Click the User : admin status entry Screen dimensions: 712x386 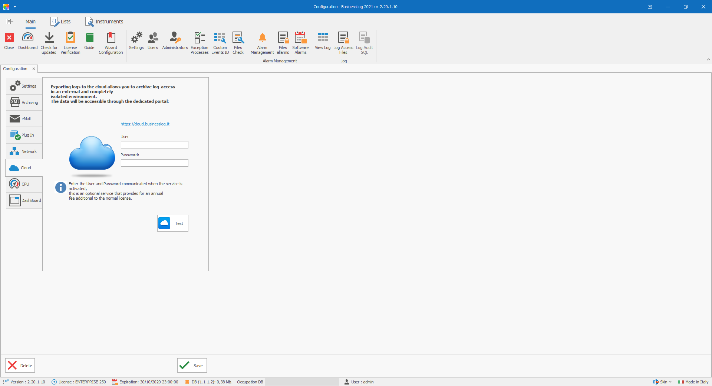coord(359,382)
